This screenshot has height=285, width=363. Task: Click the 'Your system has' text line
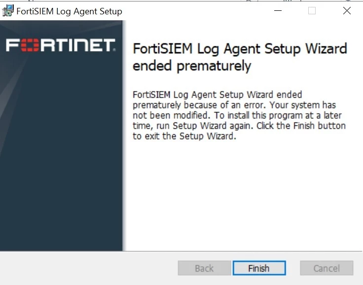(x=302, y=105)
